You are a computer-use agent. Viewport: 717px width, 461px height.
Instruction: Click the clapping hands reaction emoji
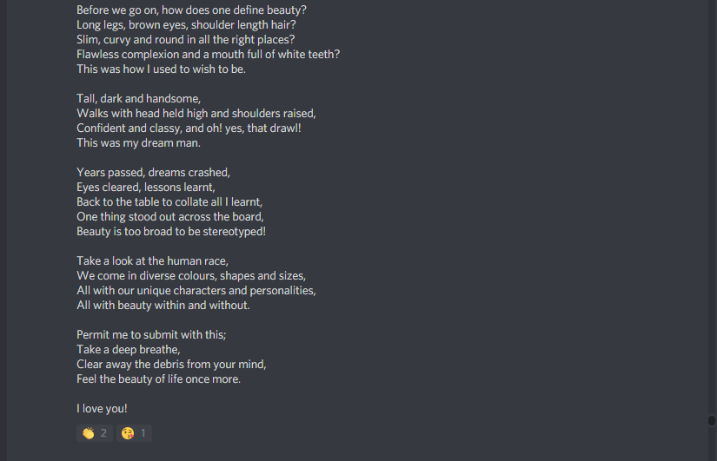coord(88,432)
